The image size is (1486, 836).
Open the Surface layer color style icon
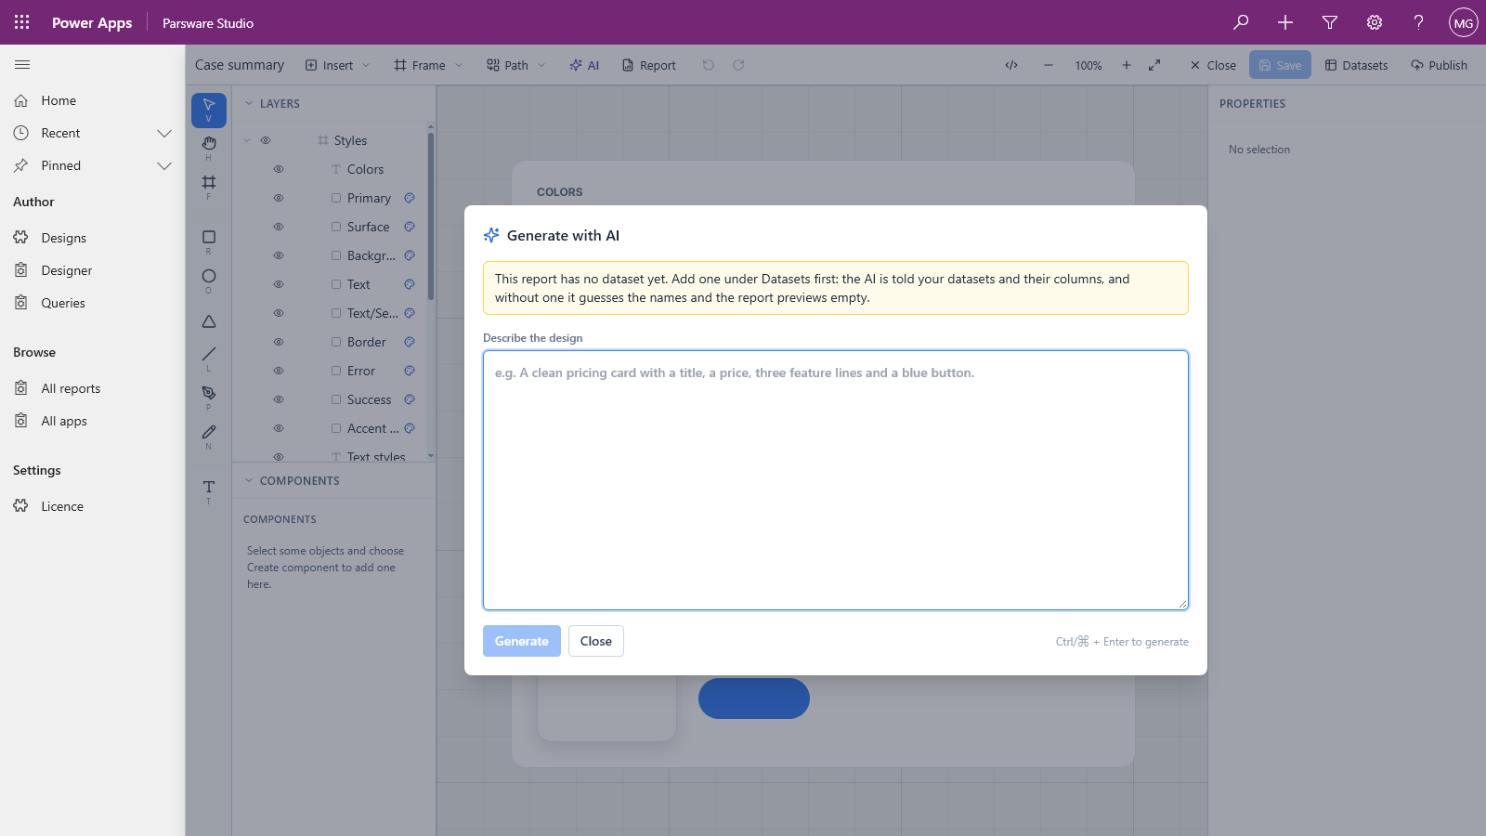tap(410, 227)
